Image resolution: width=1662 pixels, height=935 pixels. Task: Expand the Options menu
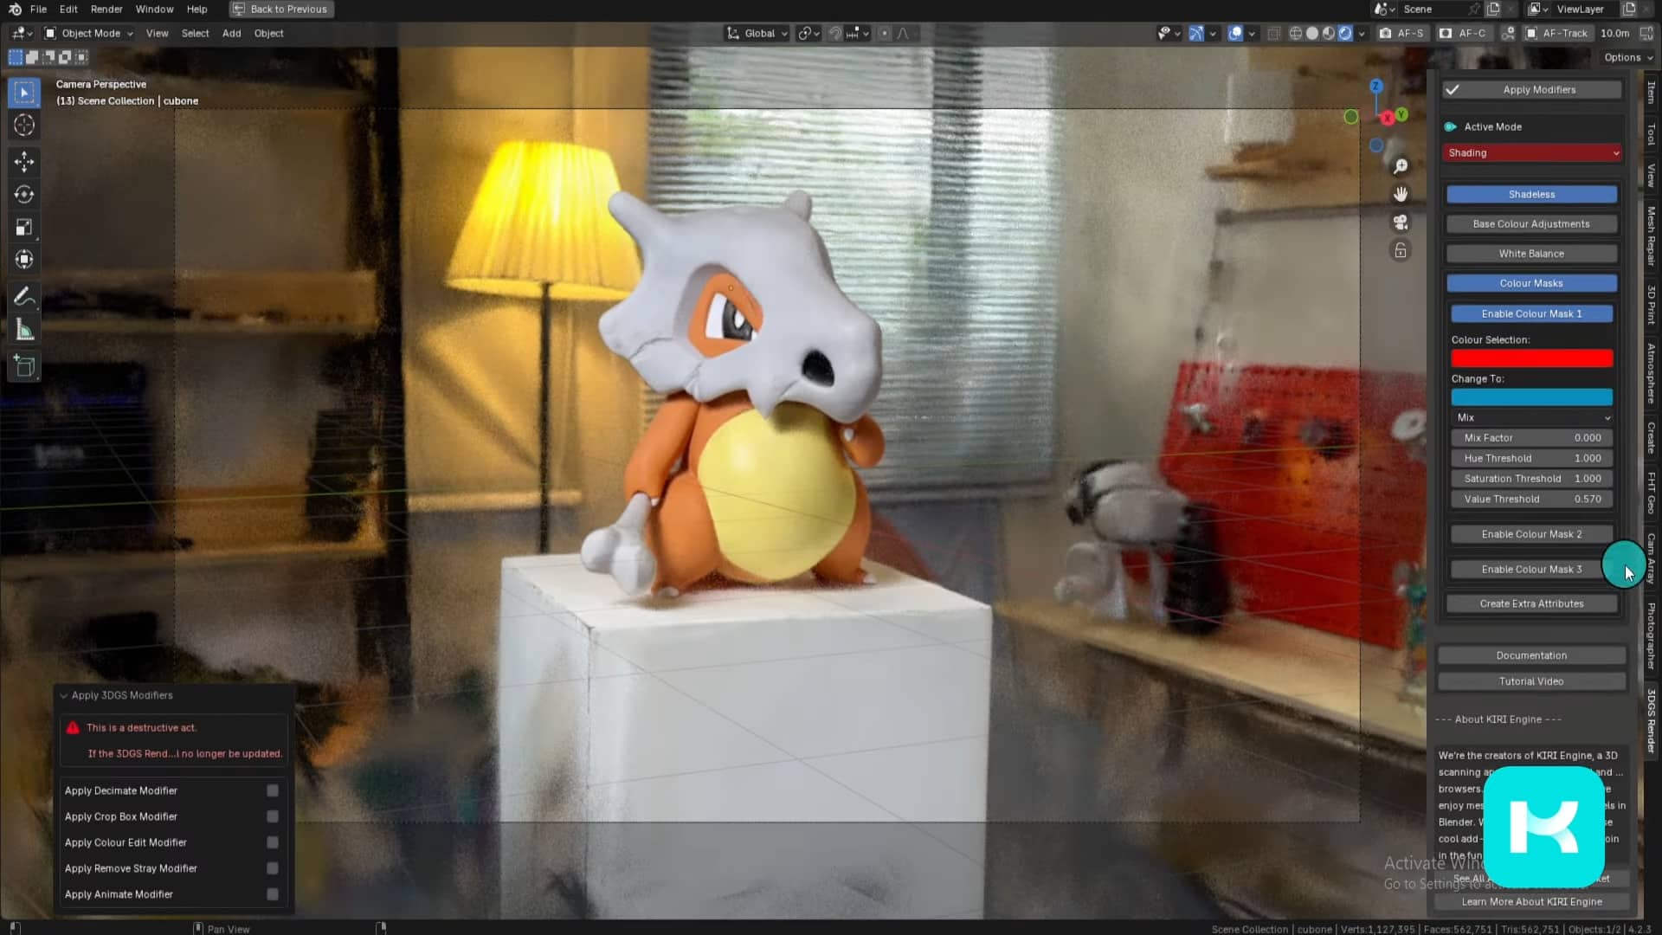click(x=1627, y=57)
